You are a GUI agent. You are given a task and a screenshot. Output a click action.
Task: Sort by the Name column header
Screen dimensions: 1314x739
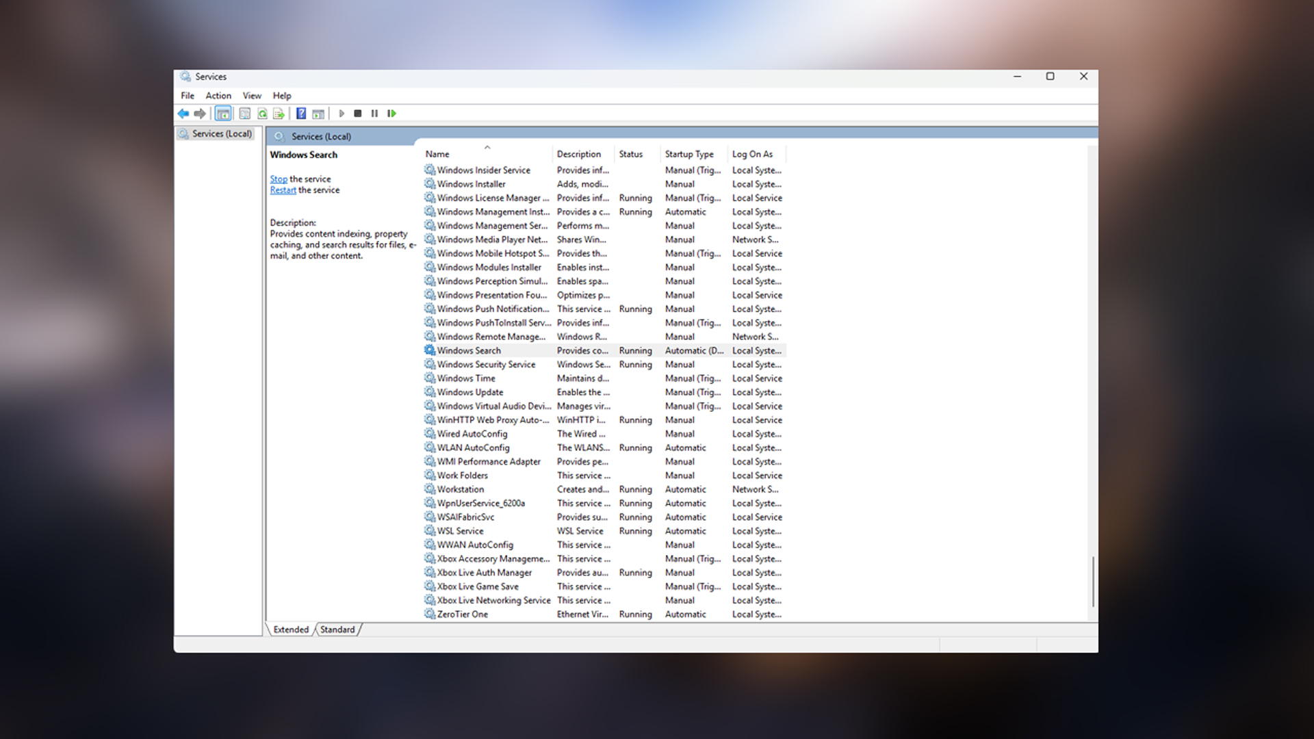coord(487,154)
